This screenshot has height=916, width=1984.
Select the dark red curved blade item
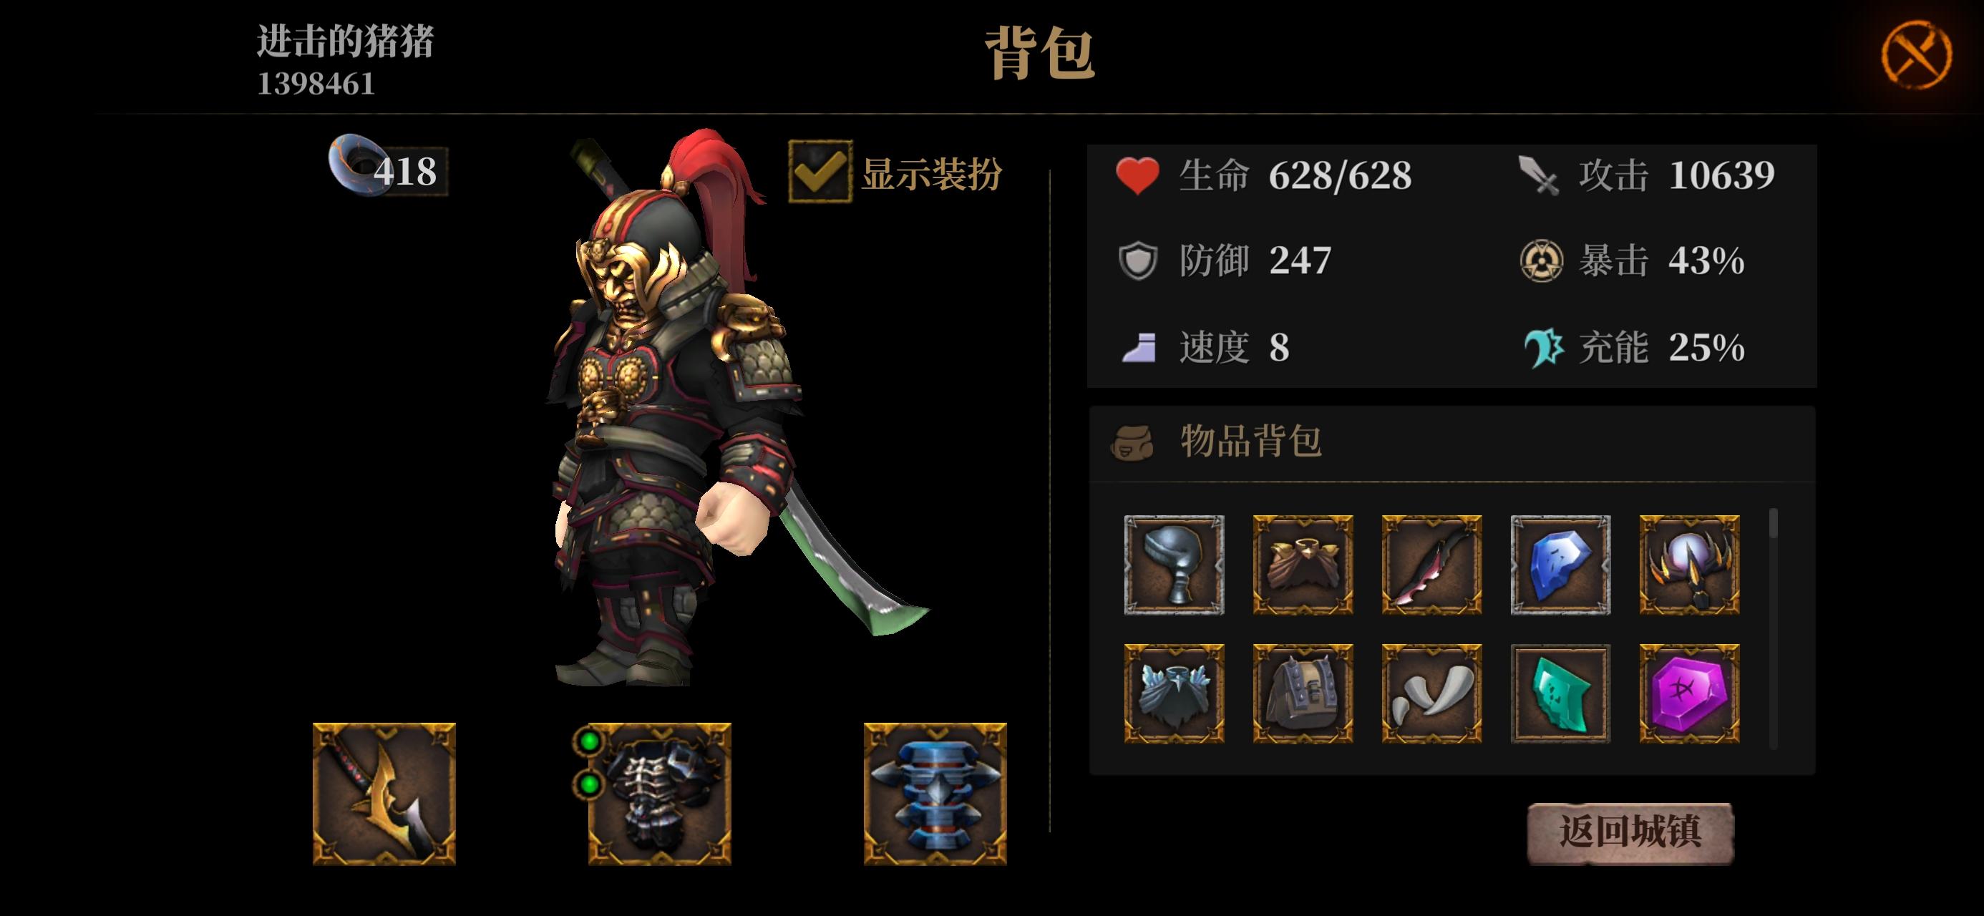(1431, 565)
